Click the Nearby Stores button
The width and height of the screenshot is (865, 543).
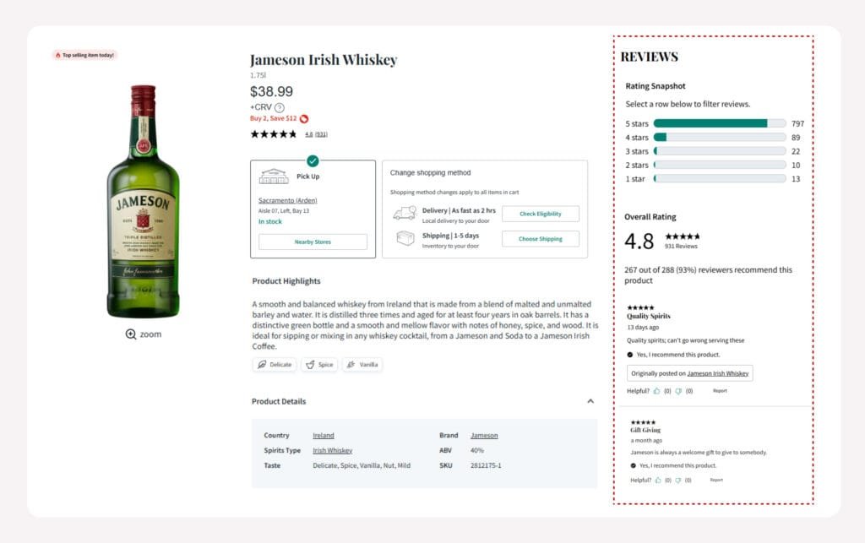pyautogui.click(x=313, y=242)
